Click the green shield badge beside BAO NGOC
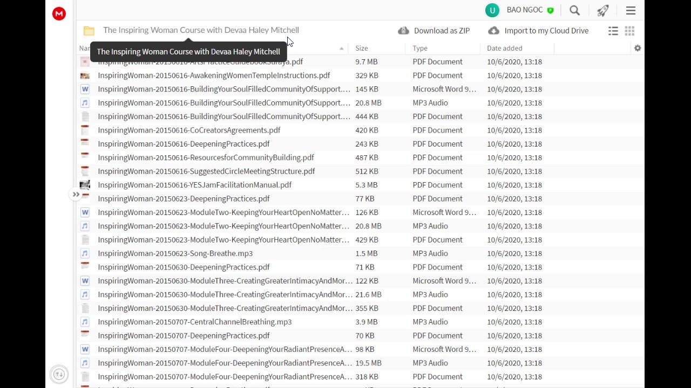Viewport: 691px width, 388px height. click(551, 10)
